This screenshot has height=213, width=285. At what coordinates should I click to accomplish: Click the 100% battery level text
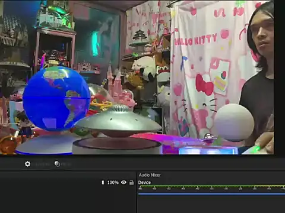(113, 183)
